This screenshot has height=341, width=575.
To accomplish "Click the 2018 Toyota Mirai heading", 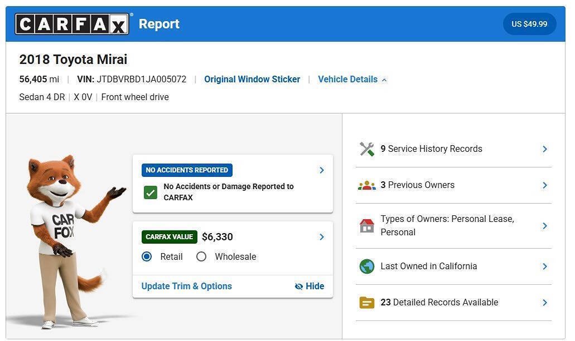I will point(74,60).
